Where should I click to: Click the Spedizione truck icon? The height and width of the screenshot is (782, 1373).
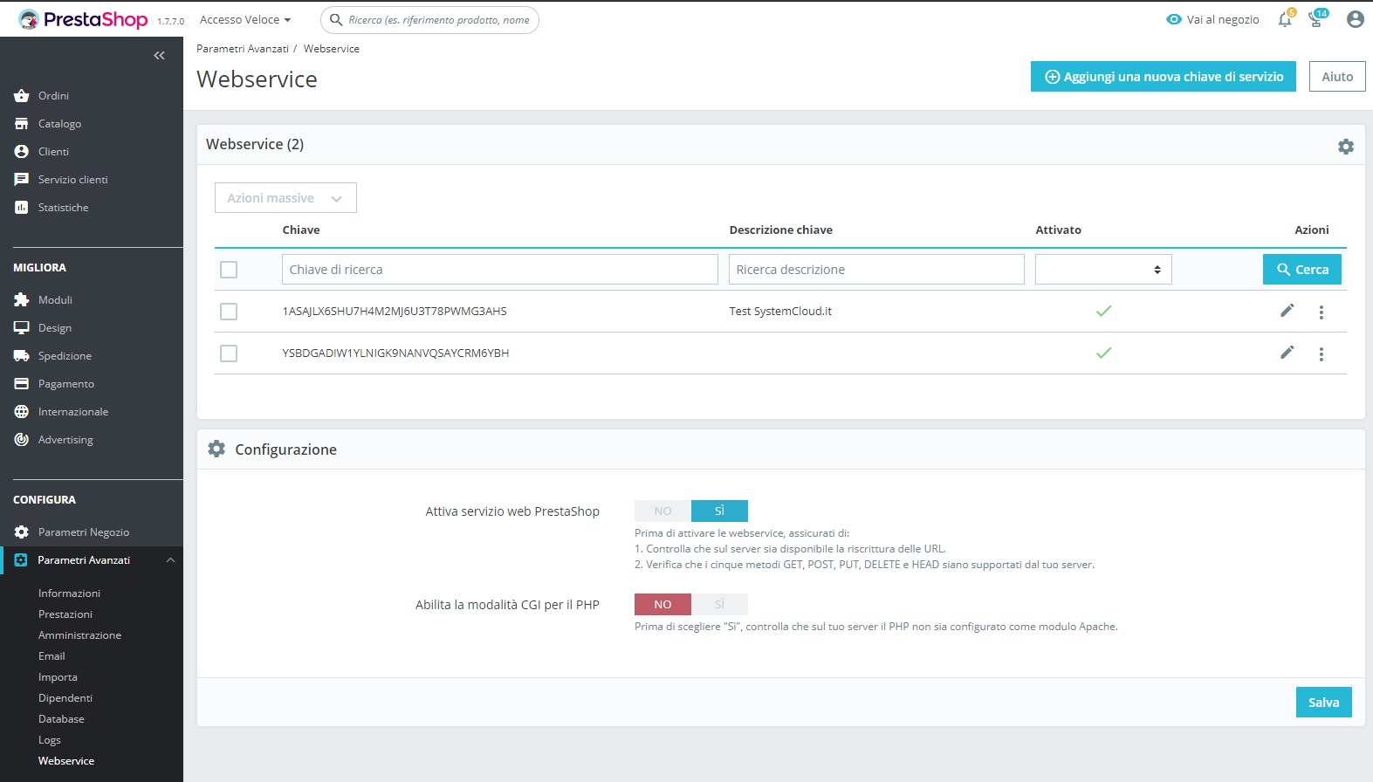click(x=22, y=356)
